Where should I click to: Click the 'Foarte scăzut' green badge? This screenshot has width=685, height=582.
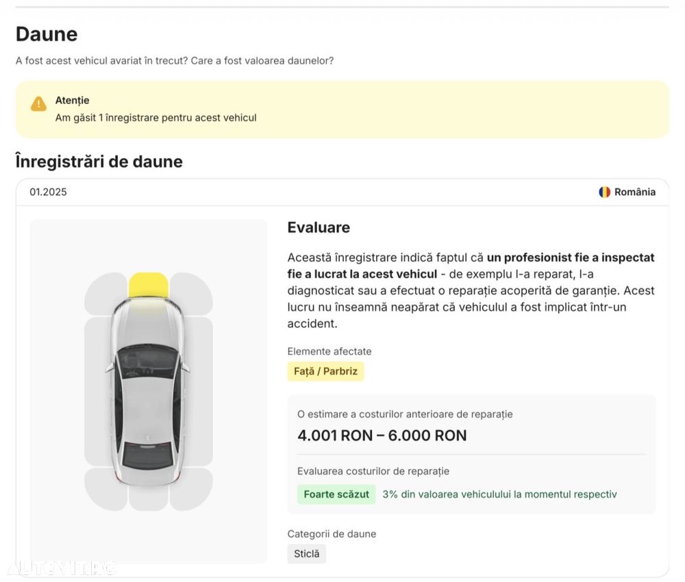point(336,494)
